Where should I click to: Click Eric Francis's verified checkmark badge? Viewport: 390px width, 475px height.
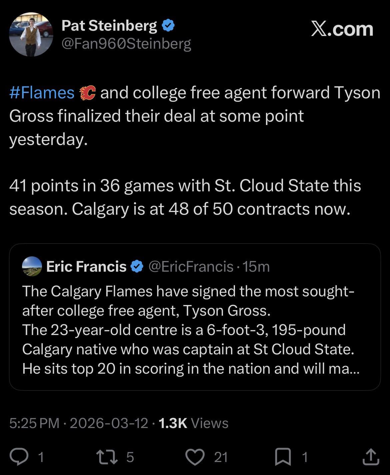click(x=137, y=267)
